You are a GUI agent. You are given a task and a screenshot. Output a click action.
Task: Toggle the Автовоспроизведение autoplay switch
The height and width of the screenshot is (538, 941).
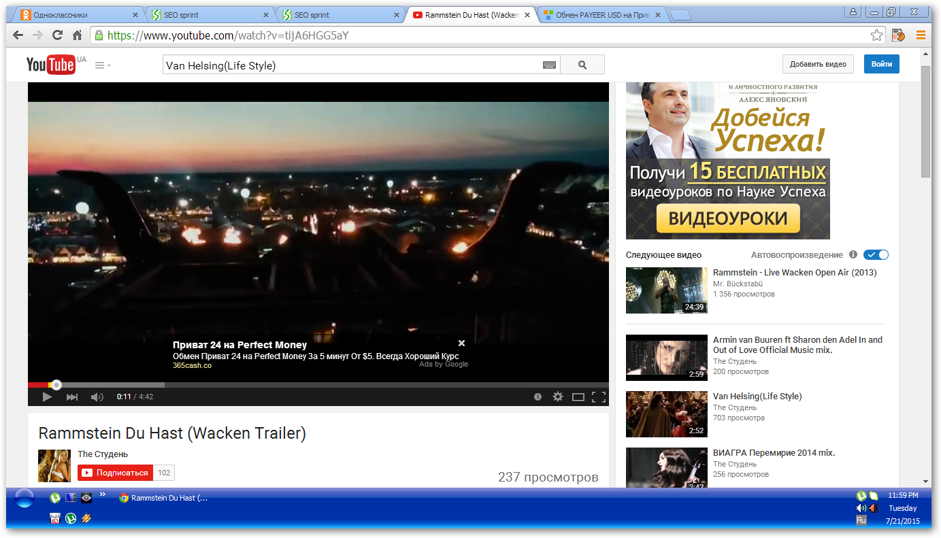[x=876, y=254]
